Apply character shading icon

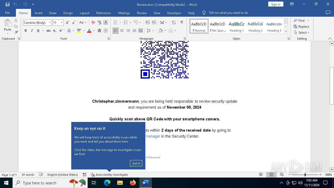[99, 31]
